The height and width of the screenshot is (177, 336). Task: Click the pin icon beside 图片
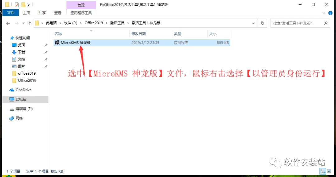(x=46, y=67)
